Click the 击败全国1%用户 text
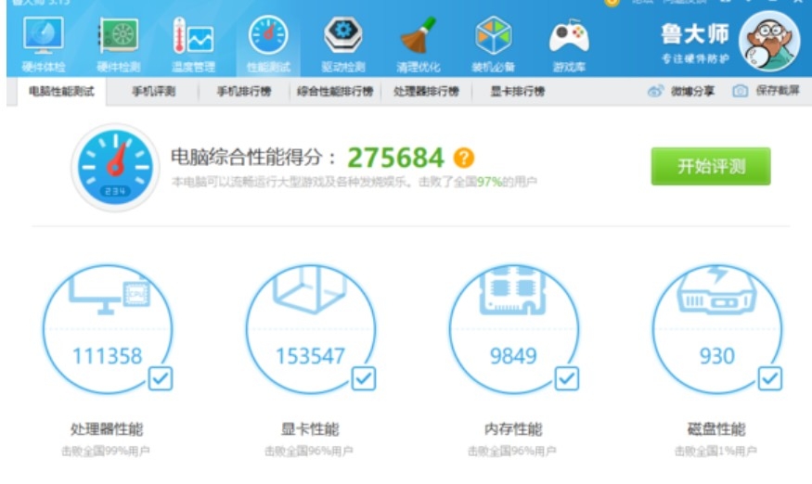 click(715, 452)
